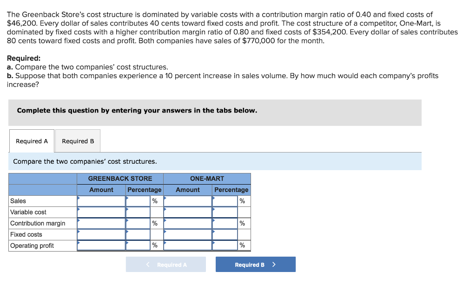Select the Operating profit Amount field for One-Mart
Screen dimensions: 476x292
point(187,246)
